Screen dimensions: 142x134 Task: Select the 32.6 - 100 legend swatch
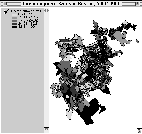pyautogui.click(x=15, y=27)
